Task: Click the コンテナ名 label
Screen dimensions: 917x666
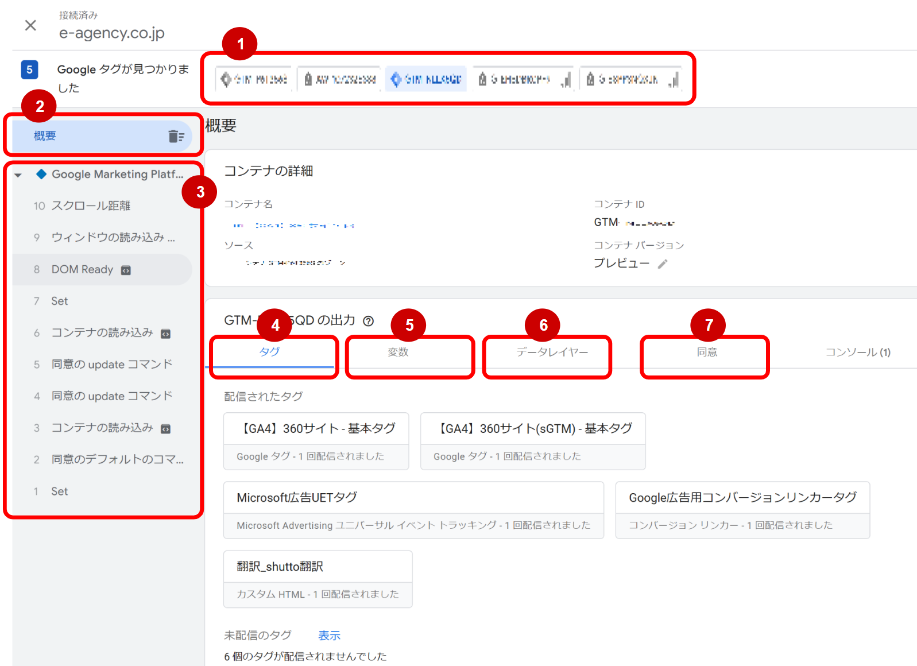Action: point(248,204)
